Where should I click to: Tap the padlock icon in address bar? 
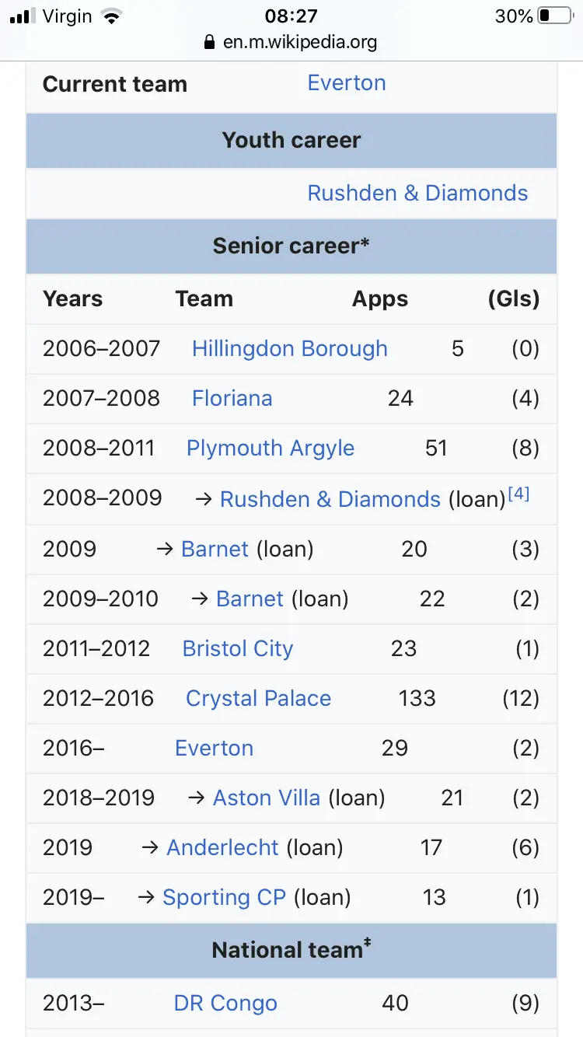pos(208,42)
